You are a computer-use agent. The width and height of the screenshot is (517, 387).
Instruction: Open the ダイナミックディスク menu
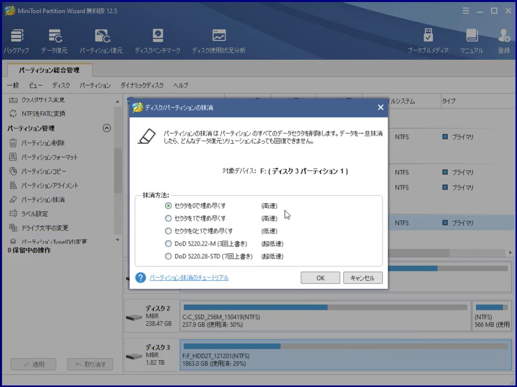point(142,86)
